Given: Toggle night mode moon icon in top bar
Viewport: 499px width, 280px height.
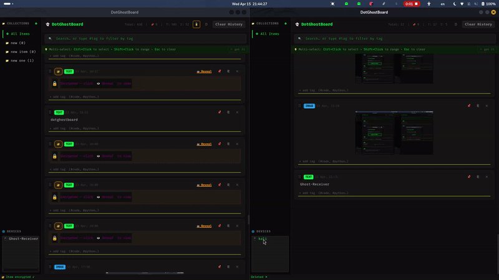Looking at the screenshot, I should [455, 4].
